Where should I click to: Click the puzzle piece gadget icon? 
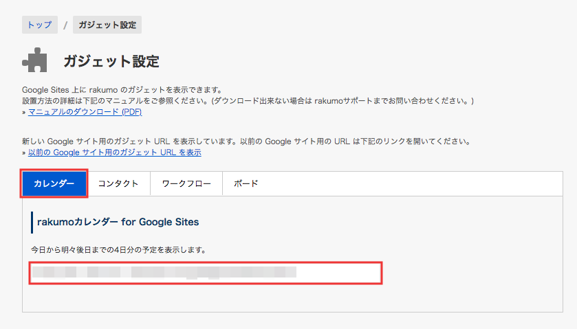click(34, 60)
